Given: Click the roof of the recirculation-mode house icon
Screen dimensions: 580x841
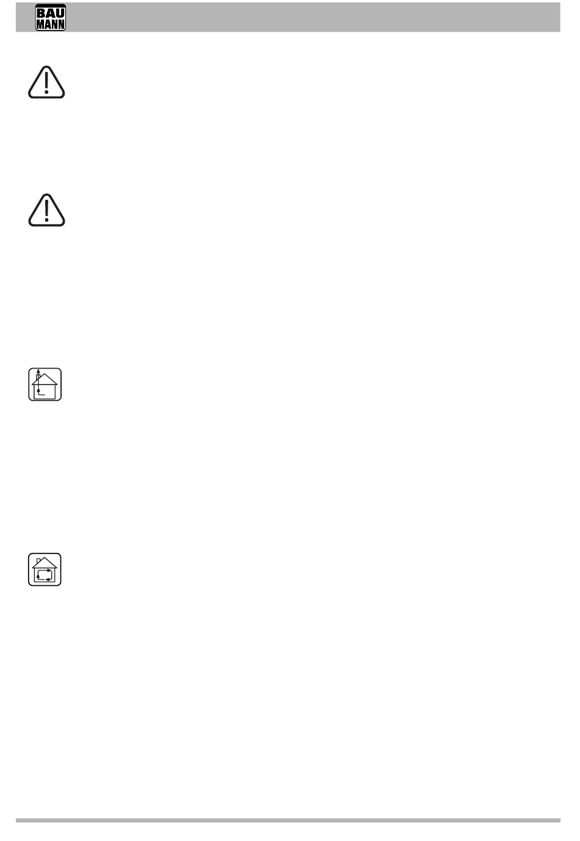Looking at the screenshot, I should click(x=45, y=563).
